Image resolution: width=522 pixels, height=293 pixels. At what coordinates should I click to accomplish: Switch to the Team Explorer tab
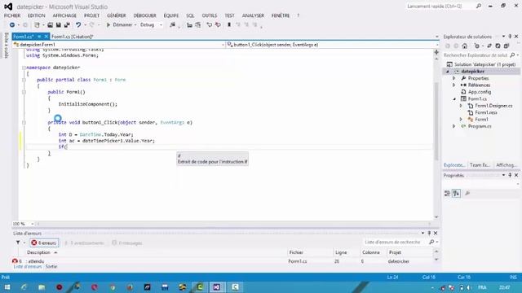(480, 165)
